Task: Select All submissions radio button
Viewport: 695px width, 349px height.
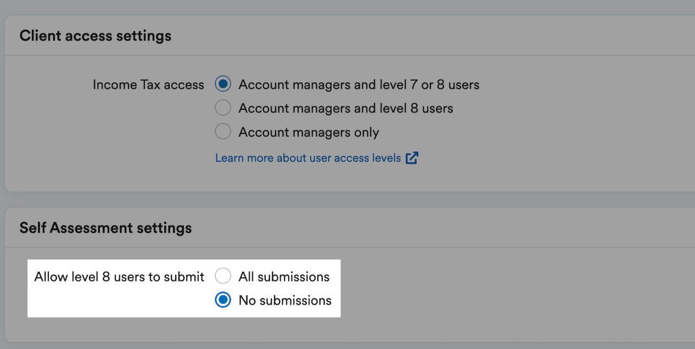Action: click(223, 276)
